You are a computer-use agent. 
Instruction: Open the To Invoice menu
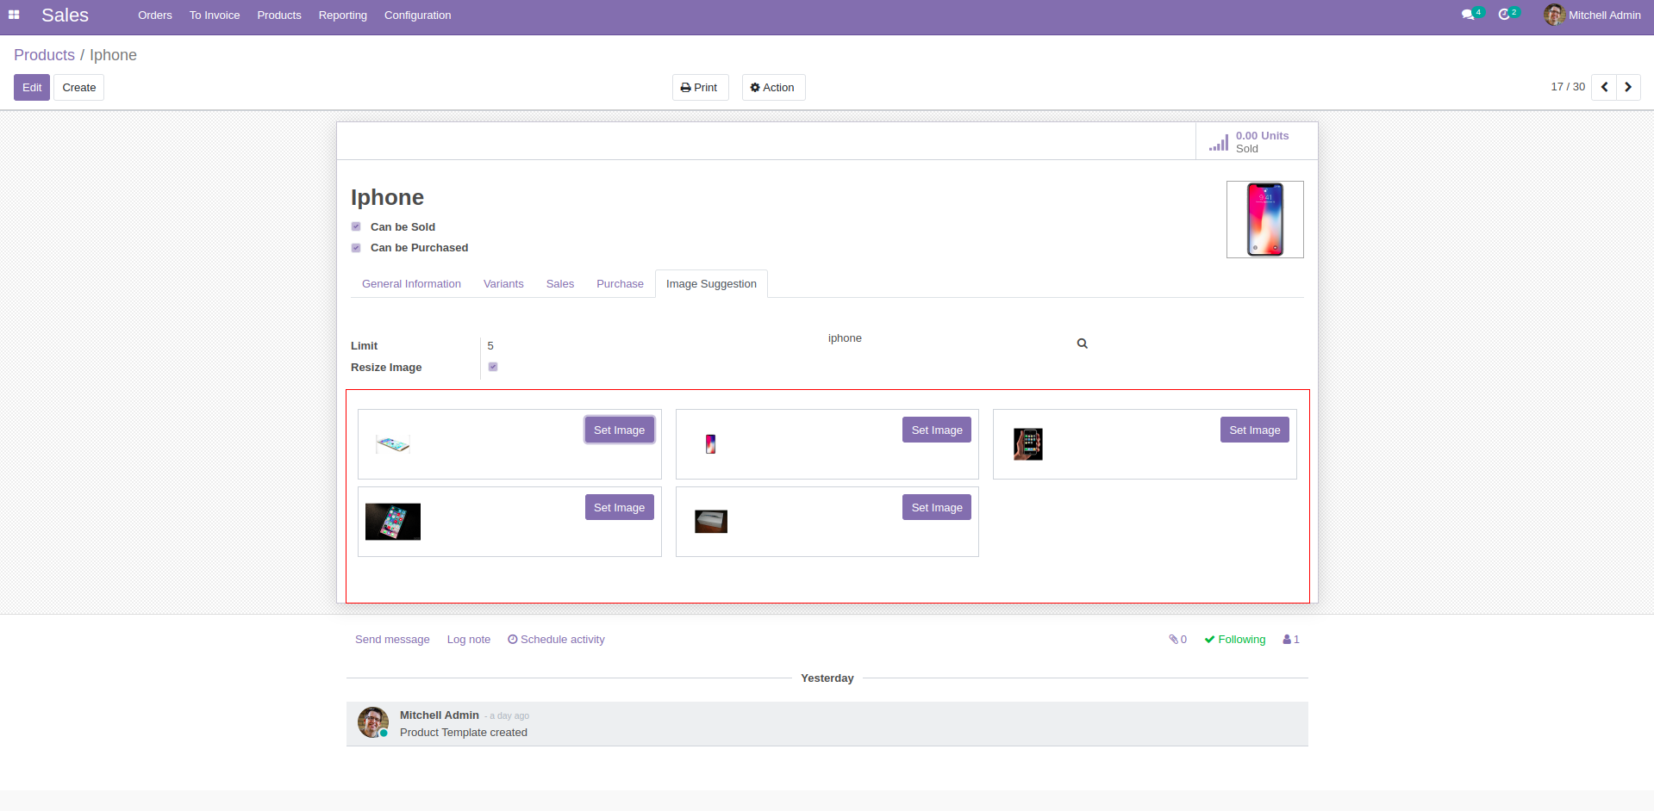215,15
